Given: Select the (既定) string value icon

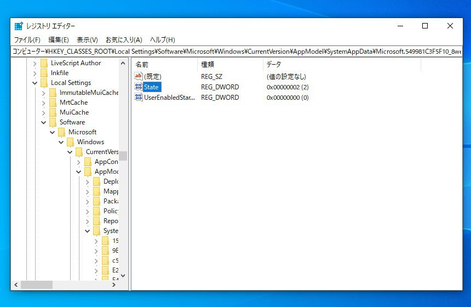Looking at the screenshot, I should (138, 76).
